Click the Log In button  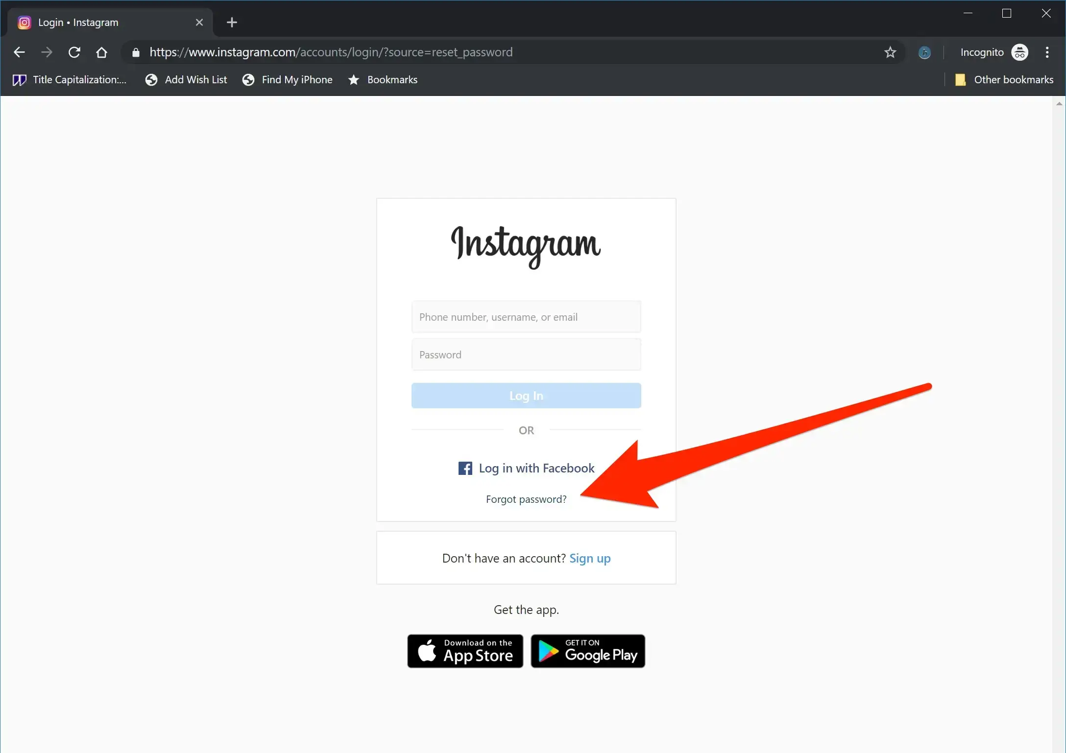pyautogui.click(x=527, y=395)
